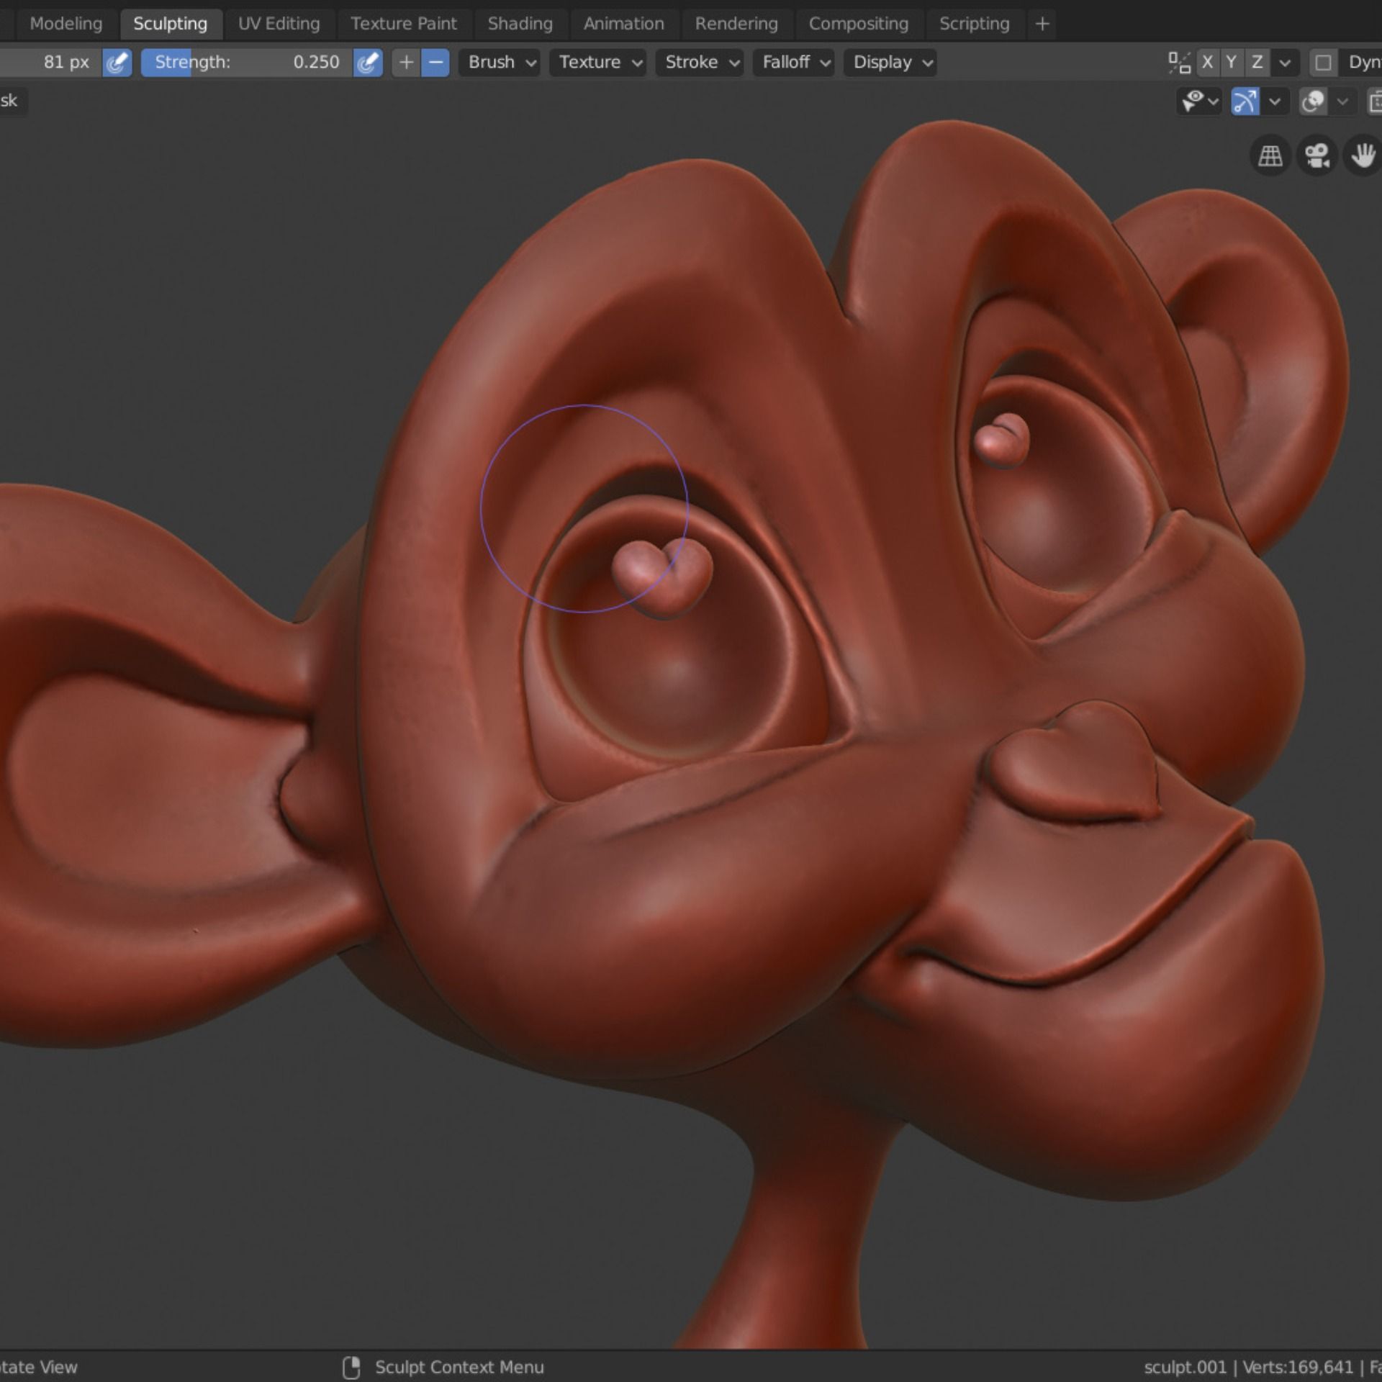Toggle the overlays icon
This screenshot has width=1382, height=1382.
pos(1313,101)
